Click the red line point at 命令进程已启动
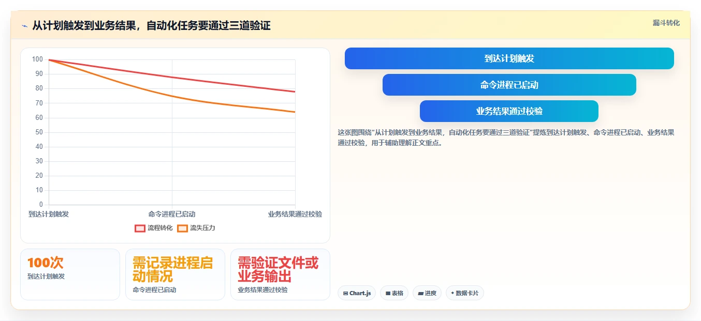This screenshot has height=321, width=701. click(x=172, y=78)
